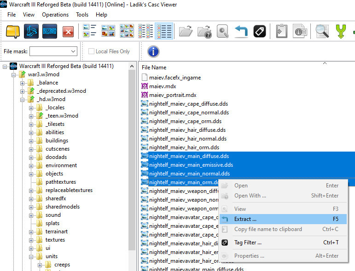Expand the buildings folder node
The width and height of the screenshot is (355, 271).
click(31, 141)
